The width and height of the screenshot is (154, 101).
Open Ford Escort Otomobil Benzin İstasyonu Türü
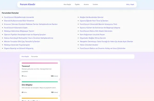click(98, 24)
